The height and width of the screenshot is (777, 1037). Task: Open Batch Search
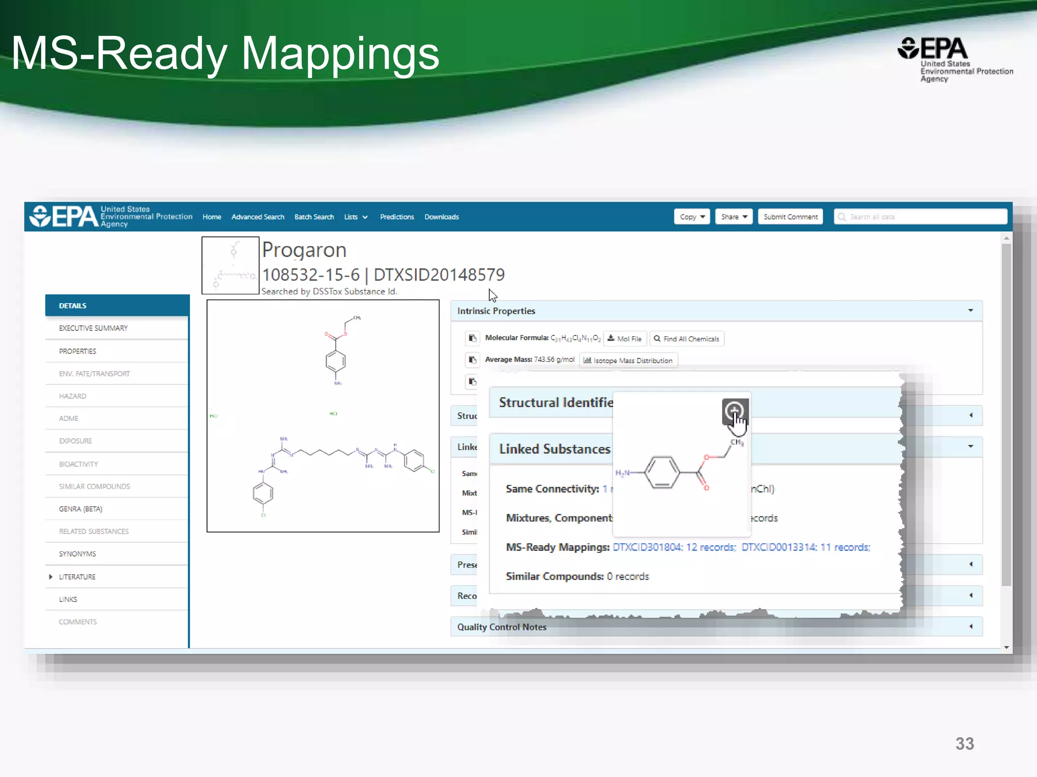click(314, 217)
